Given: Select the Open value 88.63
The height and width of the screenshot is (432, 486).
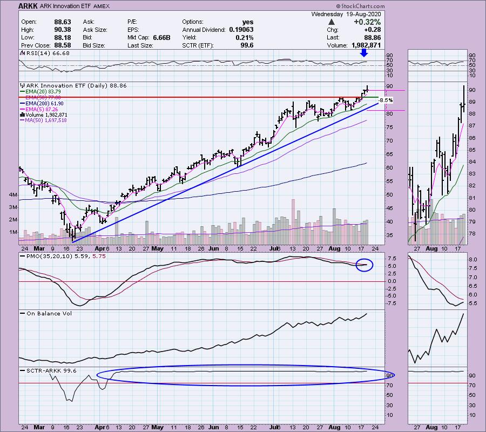Looking at the screenshot, I should click(63, 22).
